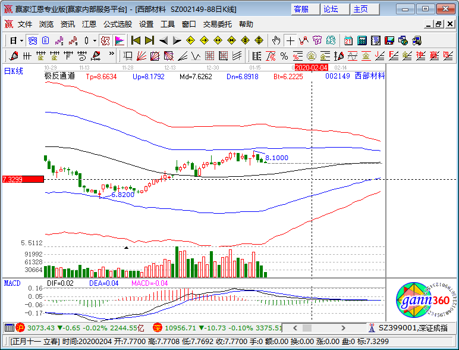Select the red fan lines tool
This screenshot has height=350, width=459.
click(x=141, y=56)
